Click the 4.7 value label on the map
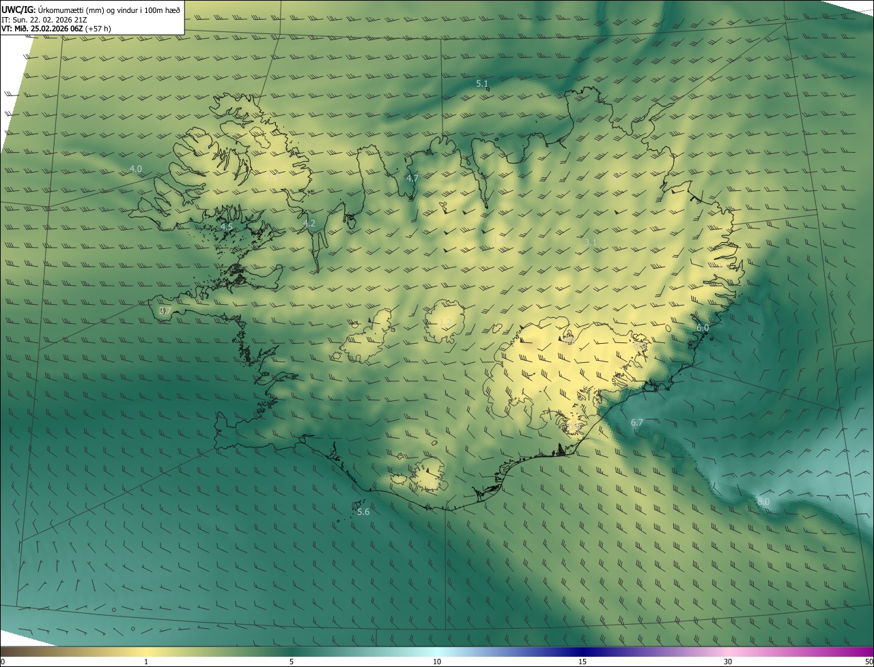 click(x=412, y=178)
